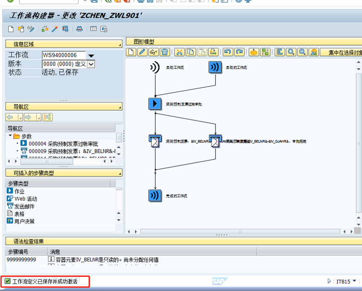
Task: Click the 图形模型 panel header
Action: point(244,42)
